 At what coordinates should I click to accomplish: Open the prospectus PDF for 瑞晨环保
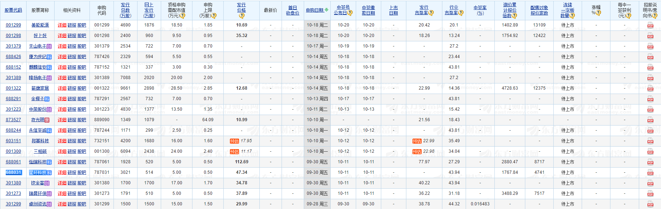pyautogui.click(x=650, y=194)
